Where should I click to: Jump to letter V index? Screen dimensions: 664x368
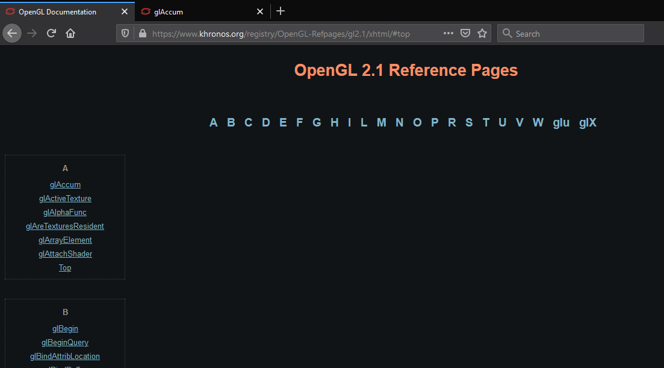coord(520,122)
